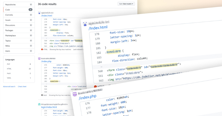Open the Commits filter

(19, 15)
